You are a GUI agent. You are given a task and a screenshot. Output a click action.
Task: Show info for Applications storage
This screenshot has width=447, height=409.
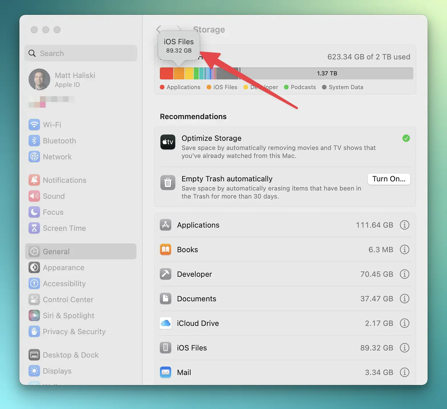(x=404, y=225)
